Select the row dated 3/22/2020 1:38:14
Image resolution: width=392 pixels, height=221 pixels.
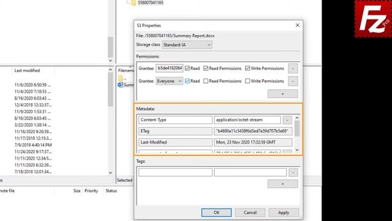point(32,125)
